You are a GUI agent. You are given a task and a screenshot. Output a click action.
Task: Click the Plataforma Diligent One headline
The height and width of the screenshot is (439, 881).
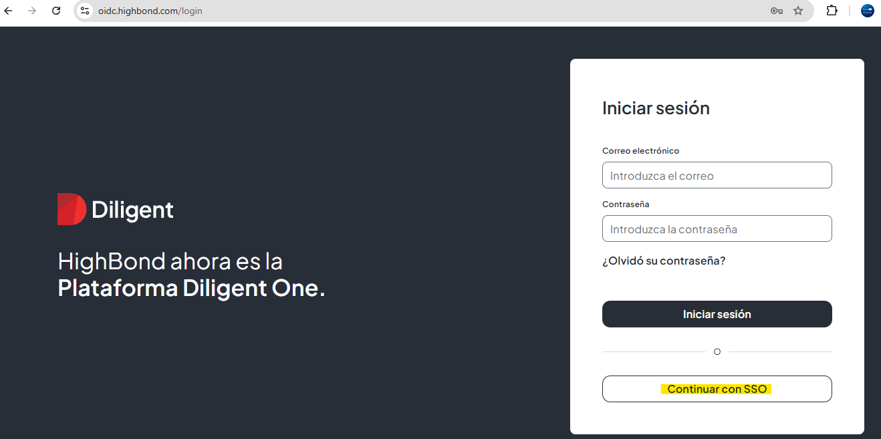pyautogui.click(x=191, y=289)
